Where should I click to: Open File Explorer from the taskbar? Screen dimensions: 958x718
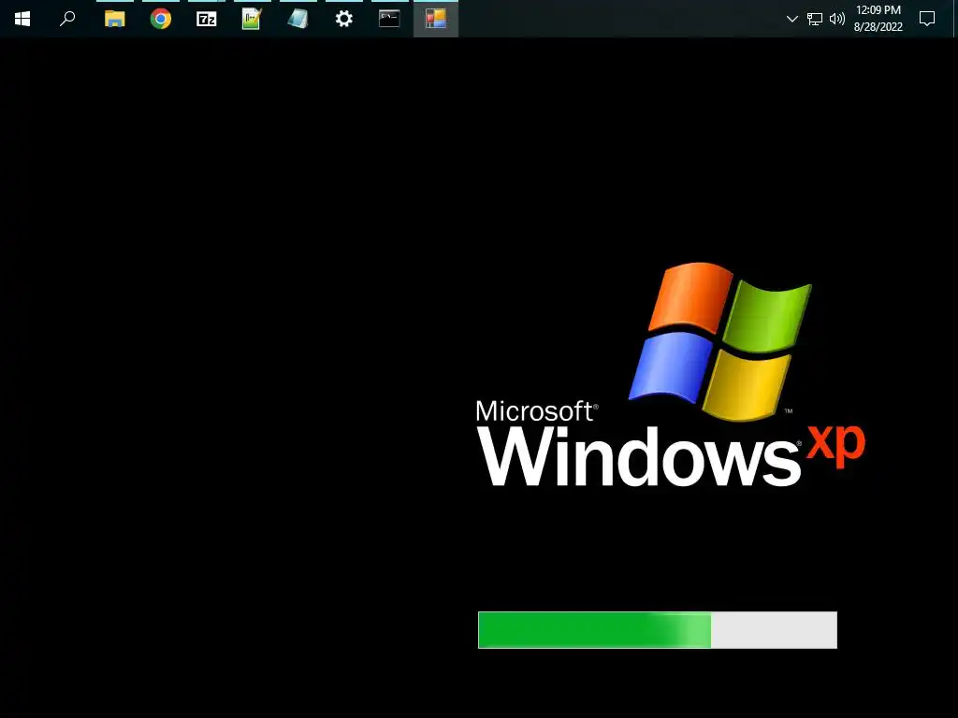(115, 19)
